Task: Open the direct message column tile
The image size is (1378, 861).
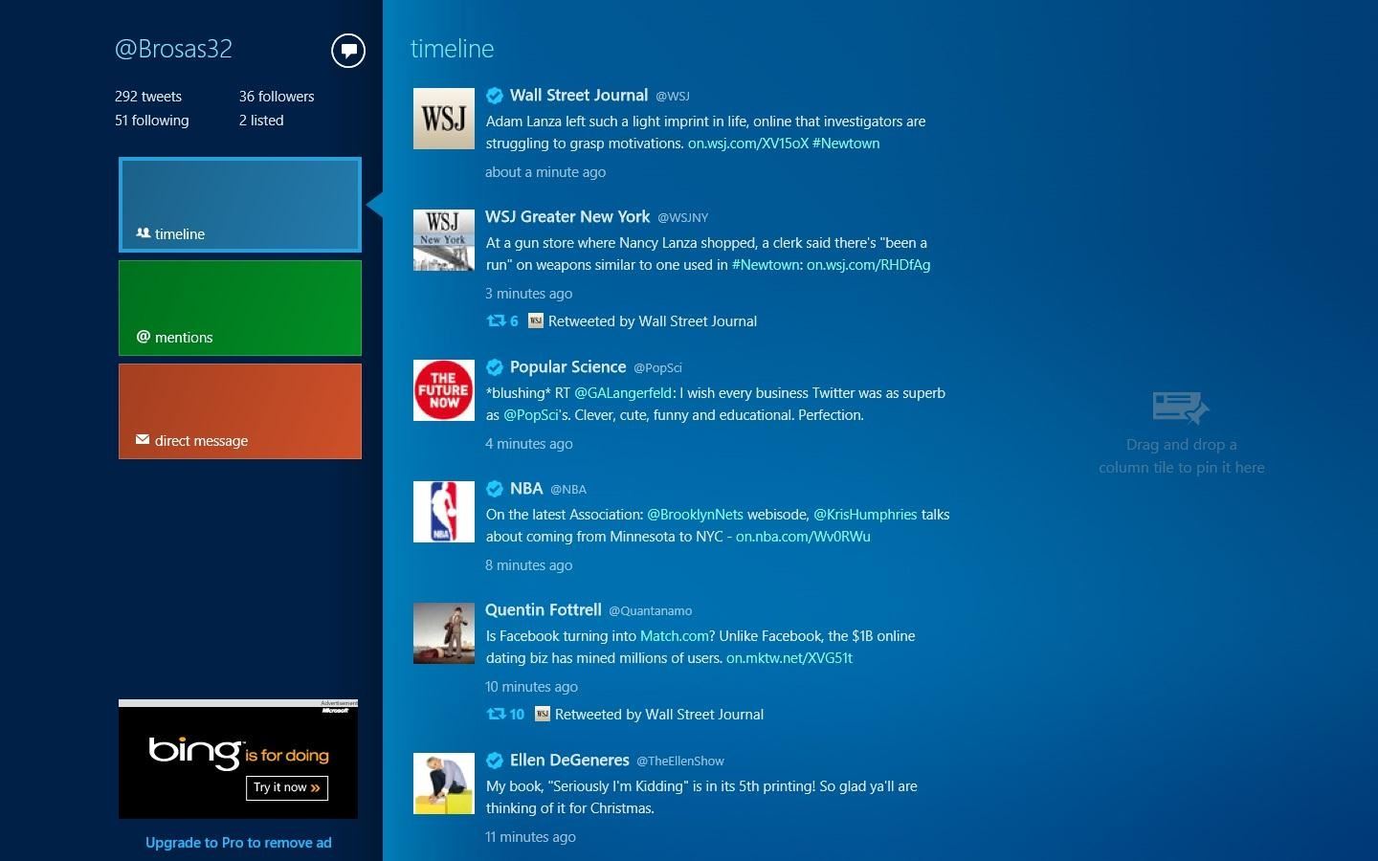Action: [240, 411]
